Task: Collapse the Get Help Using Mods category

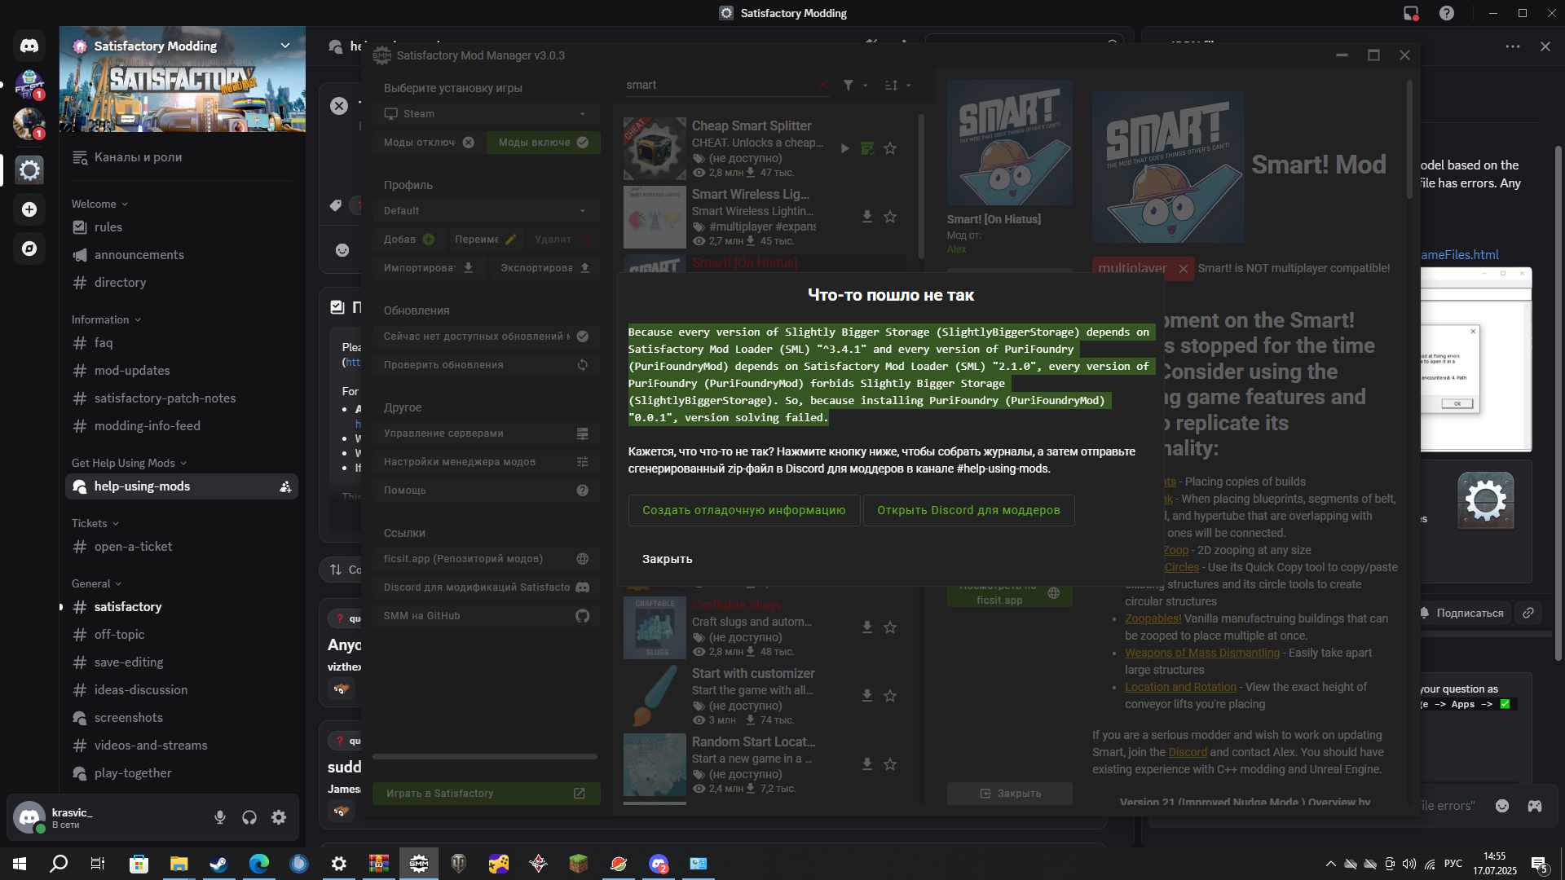Action: 129,463
